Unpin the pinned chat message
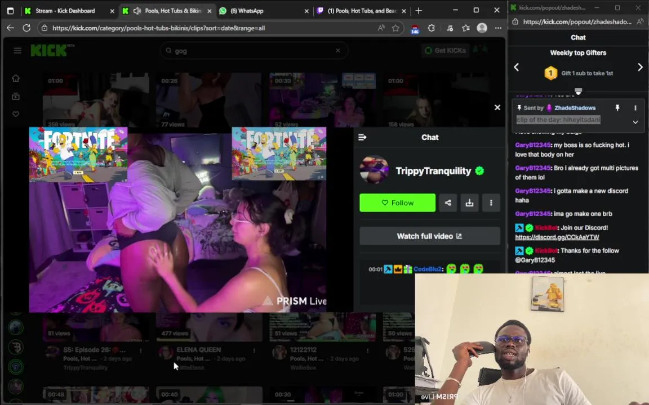The height and width of the screenshot is (405, 649). click(617, 107)
